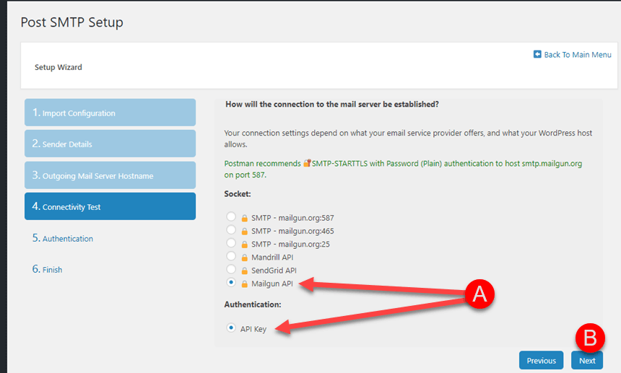Click lock icon beside Mailgun API

[244, 284]
